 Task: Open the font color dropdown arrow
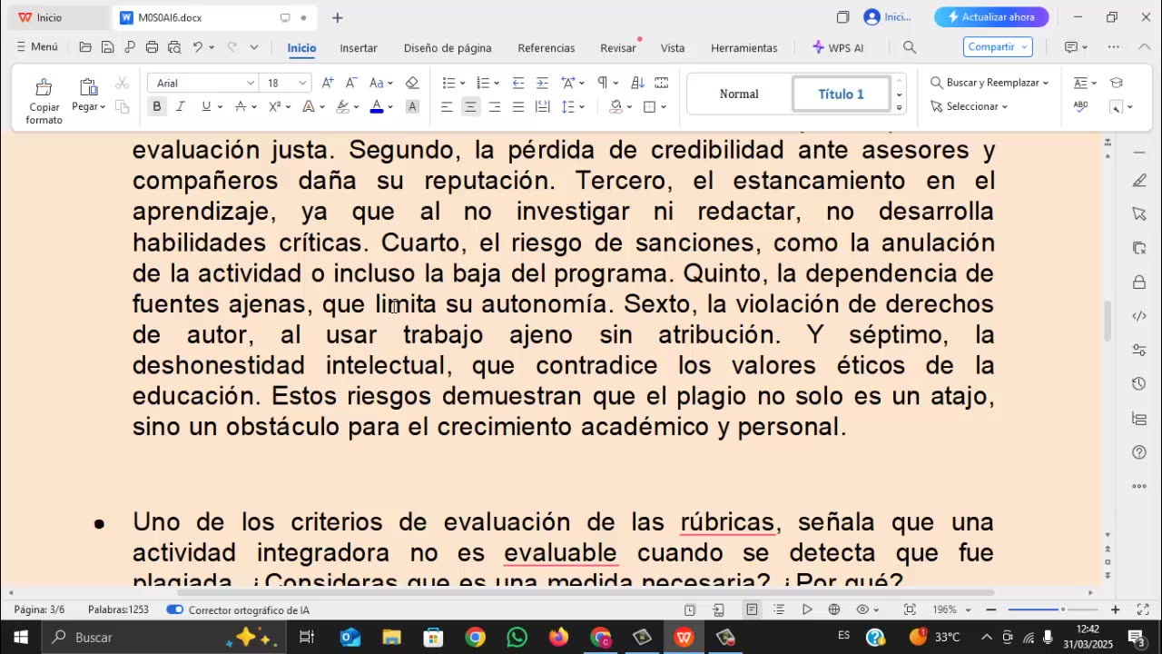pos(390,107)
